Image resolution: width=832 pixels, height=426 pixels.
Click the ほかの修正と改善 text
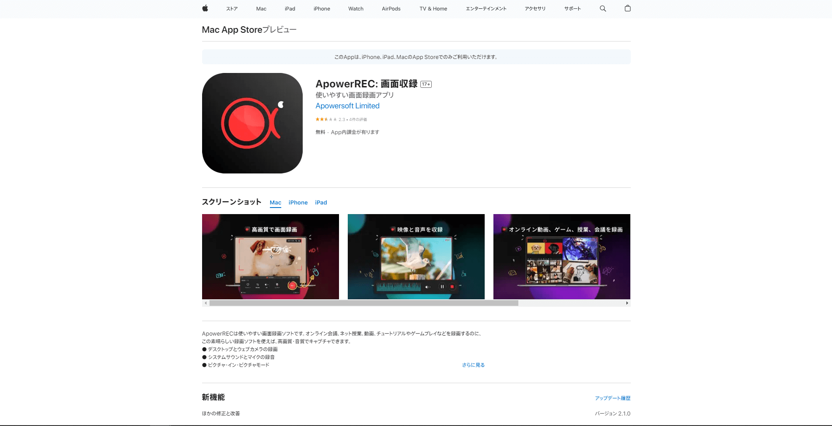[221, 413]
